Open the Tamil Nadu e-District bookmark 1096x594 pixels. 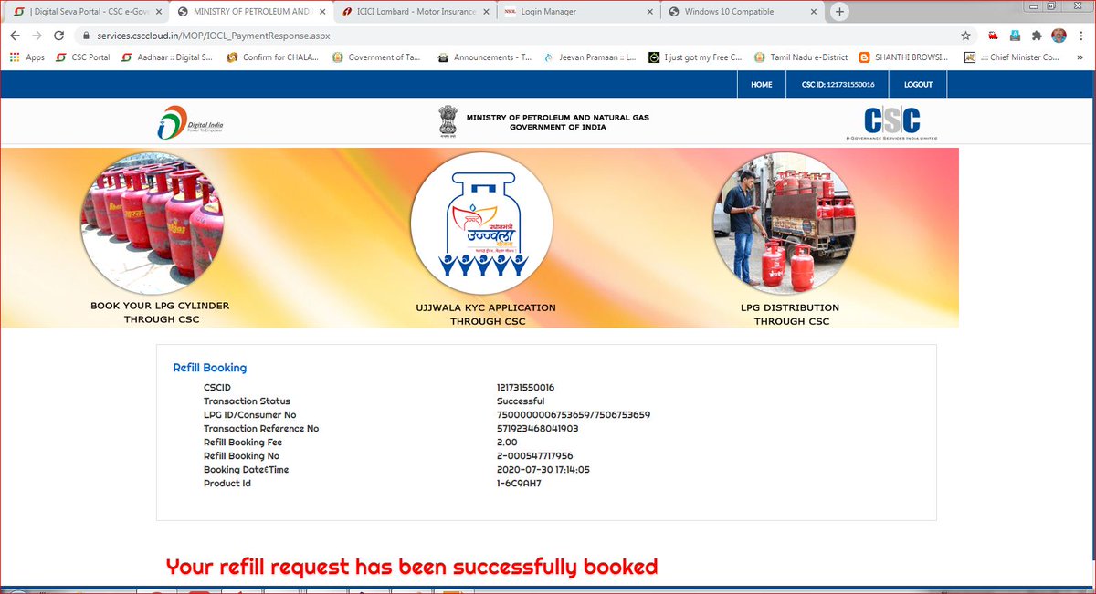click(x=799, y=57)
